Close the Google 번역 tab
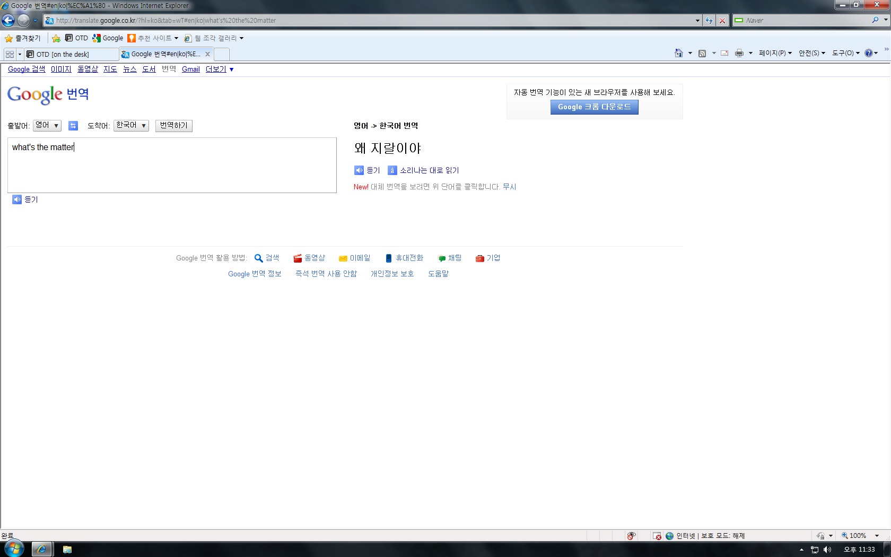 tap(207, 54)
